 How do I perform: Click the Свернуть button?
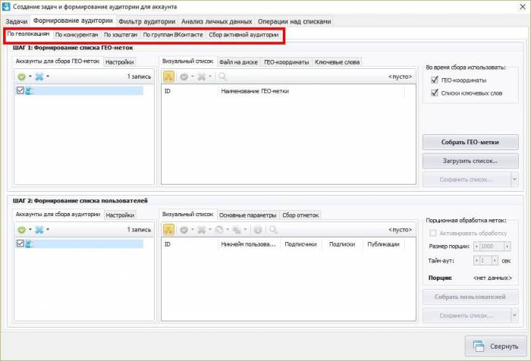click(495, 346)
